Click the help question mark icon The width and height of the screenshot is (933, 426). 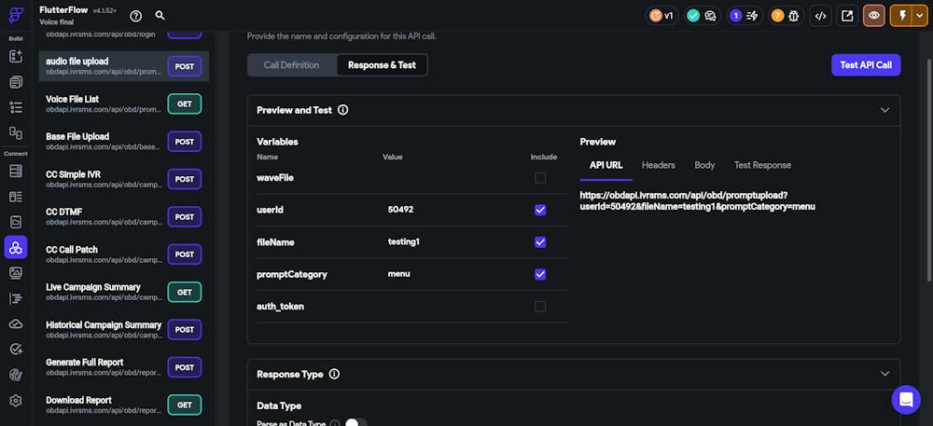coord(136,16)
